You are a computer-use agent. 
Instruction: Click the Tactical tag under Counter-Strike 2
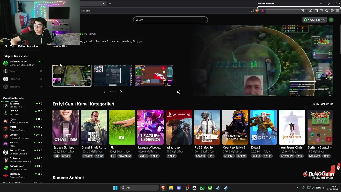click(x=241, y=156)
